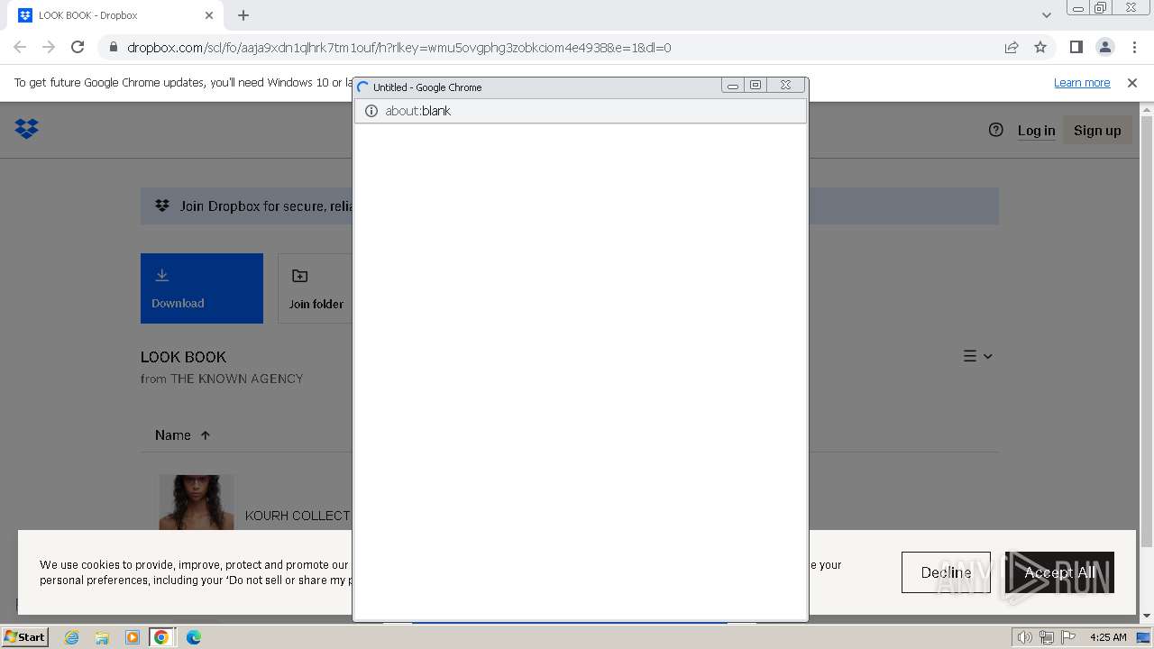Dismiss the Chrome update notification bar
This screenshot has height=649, width=1154.
coord(1132,83)
